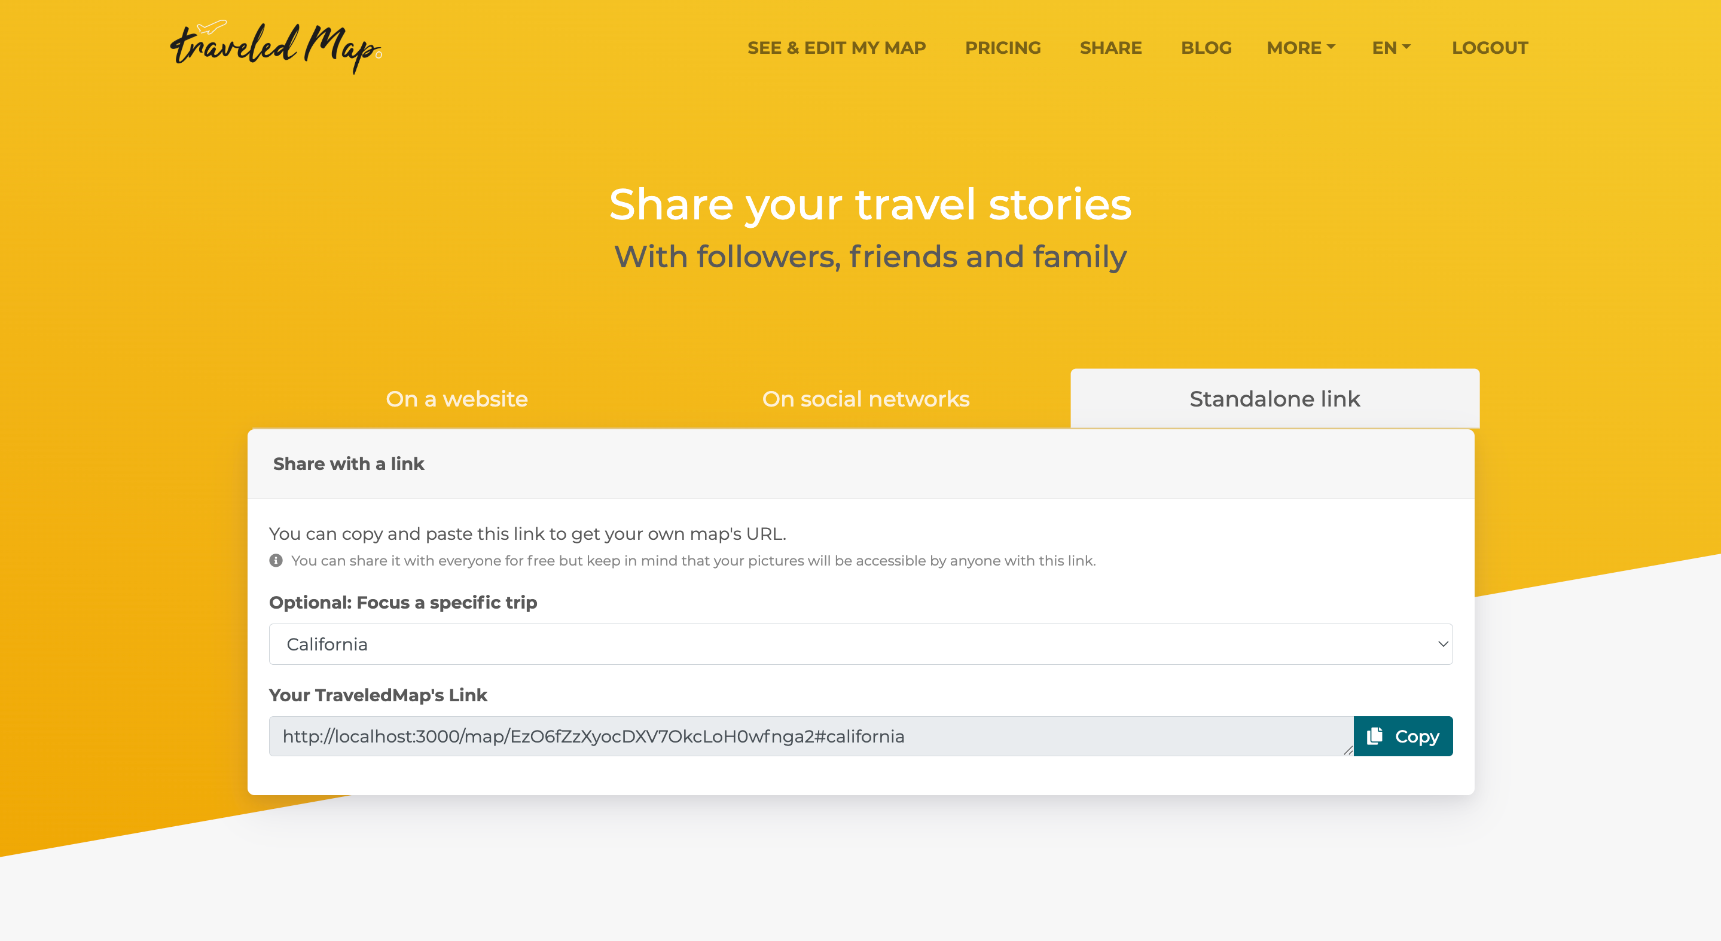Select the Standalone link tab

(1274, 399)
